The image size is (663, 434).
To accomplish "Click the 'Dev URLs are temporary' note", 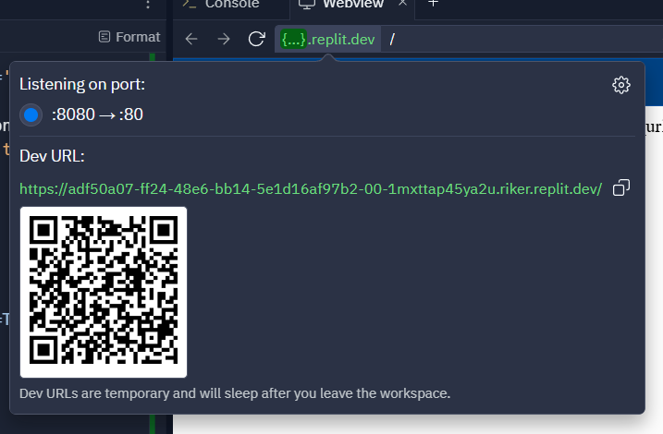I will [235, 393].
